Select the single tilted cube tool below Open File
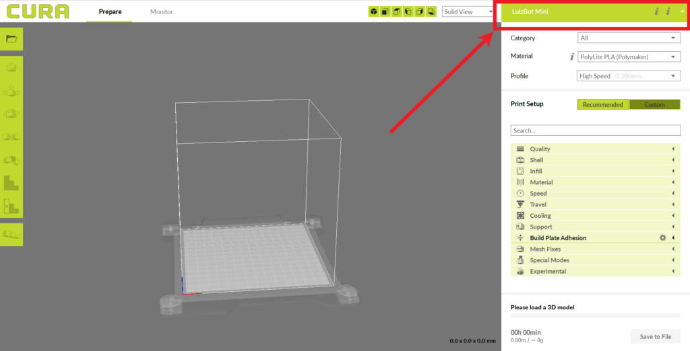690x351 pixels. pyautogui.click(x=11, y=68)
